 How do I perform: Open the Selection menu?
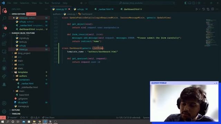point(25,3)
